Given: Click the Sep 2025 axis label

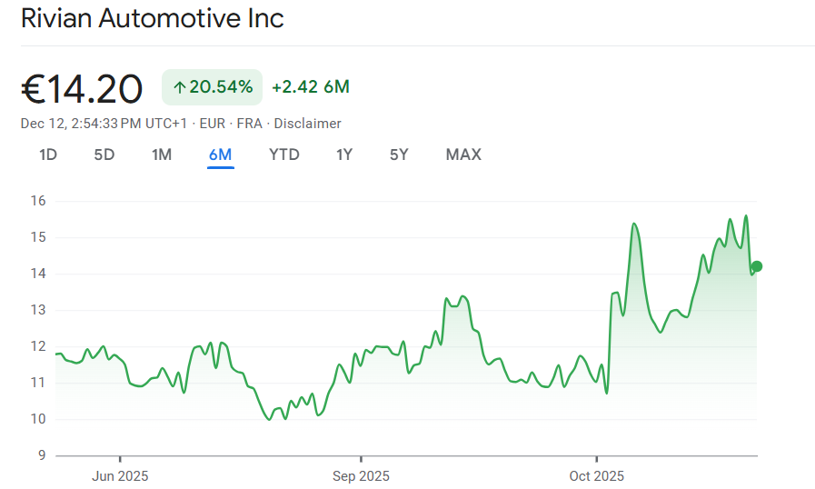Looking at the screenshot, I should click(x=361, y=476).
